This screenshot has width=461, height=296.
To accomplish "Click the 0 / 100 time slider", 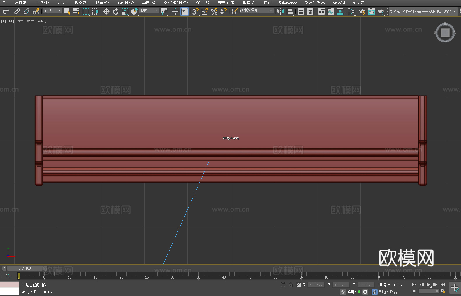I will point(25,268).
